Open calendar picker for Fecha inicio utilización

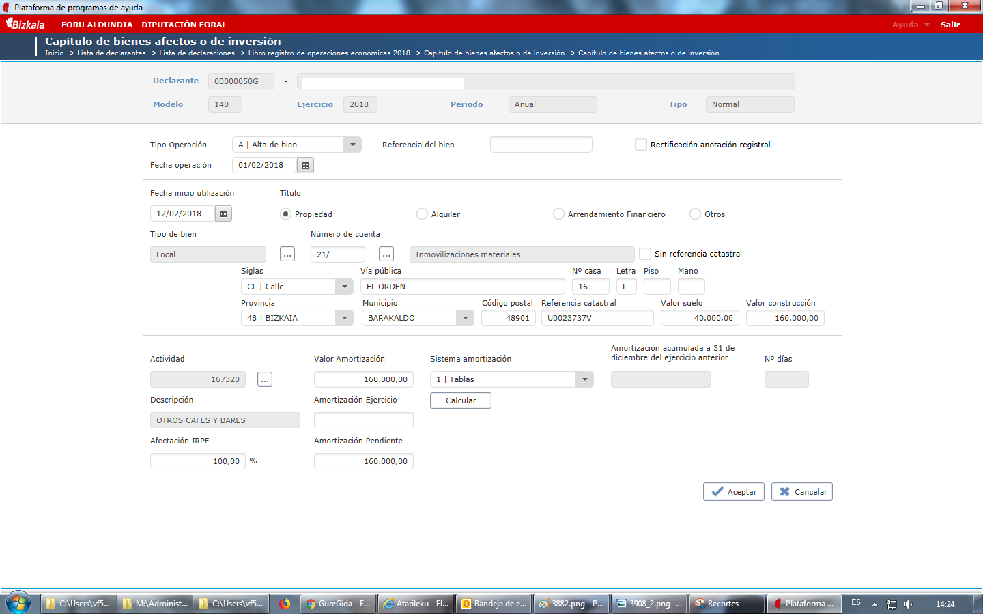click(x=223, y=214)
